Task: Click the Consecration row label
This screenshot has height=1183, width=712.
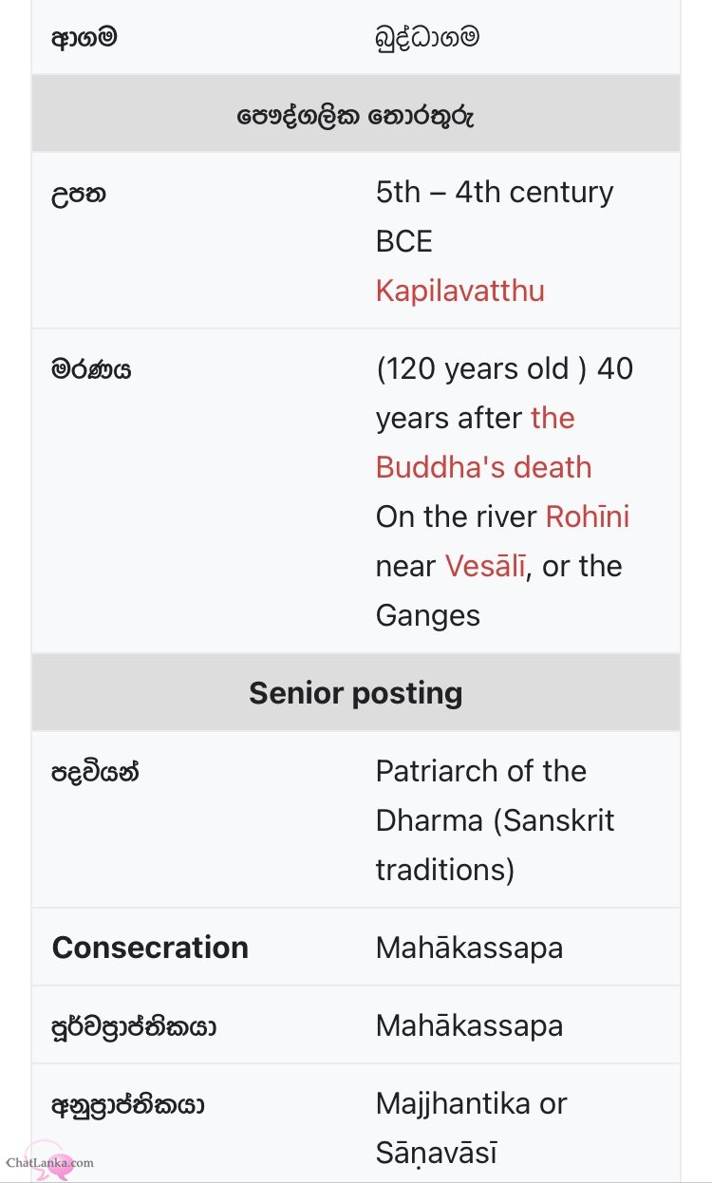Action: pyautogui.click(x=150, y=948)
